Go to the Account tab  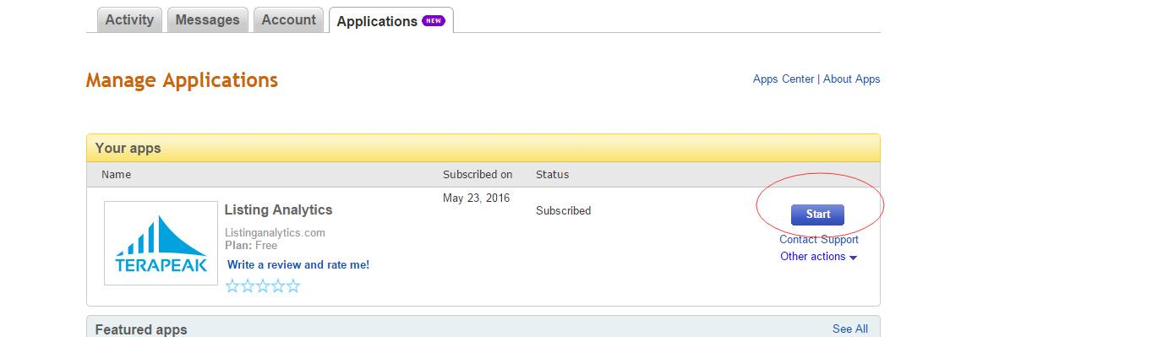pos(288,20)
